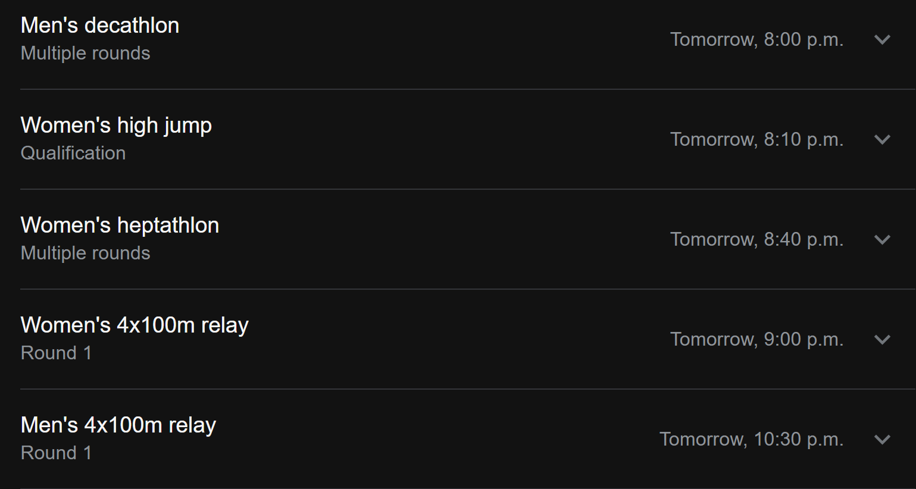Expand the Men's decathlon chevron
Image resolution: width=916 pixels, height=489 pixels.
pyautogui.click(x=882, y=40)
